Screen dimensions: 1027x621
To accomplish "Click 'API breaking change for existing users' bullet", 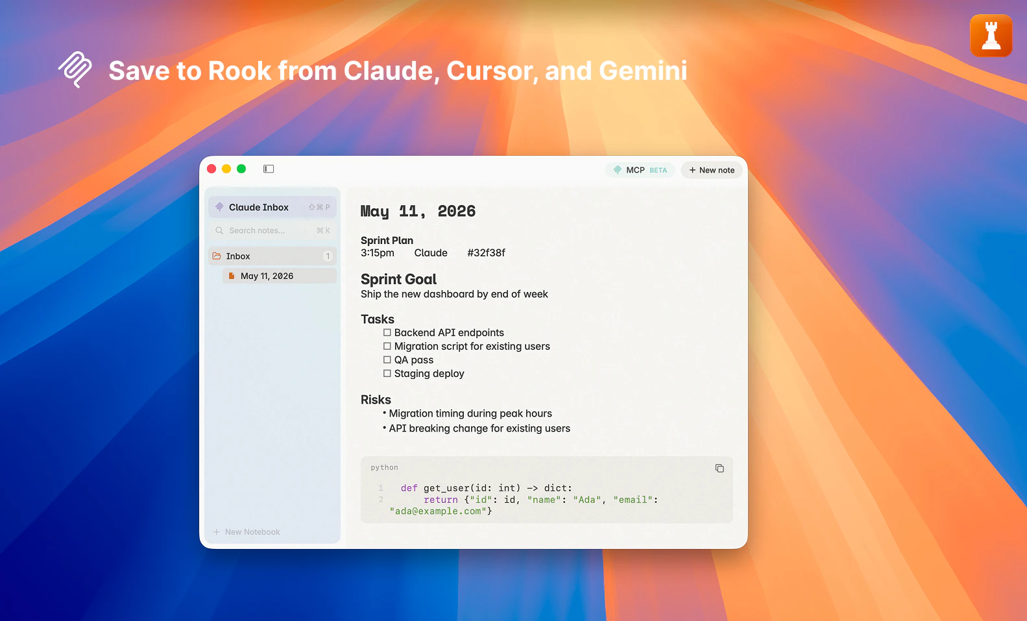I will click(479, 428).
